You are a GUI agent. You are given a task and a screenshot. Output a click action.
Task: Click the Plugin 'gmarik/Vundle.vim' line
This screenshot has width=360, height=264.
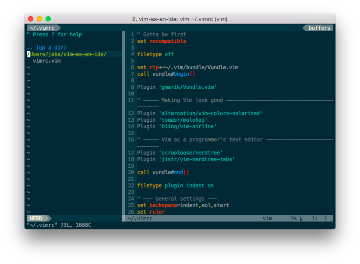point(177,87)
